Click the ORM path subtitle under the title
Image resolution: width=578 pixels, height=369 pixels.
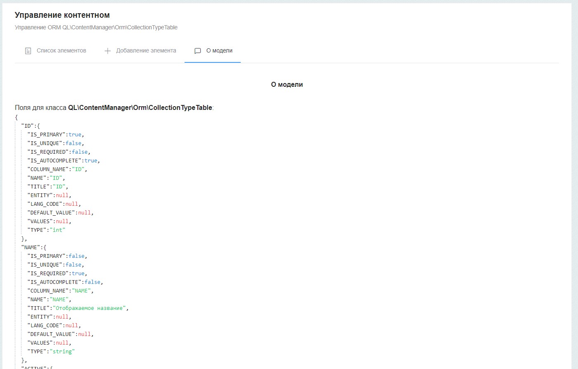pyautogui.click(x=96, y=27)
